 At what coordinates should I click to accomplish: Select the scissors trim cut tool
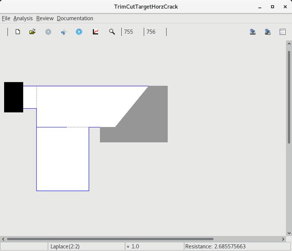63,32
